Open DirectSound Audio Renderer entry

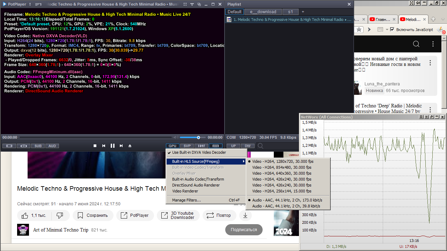coord(206,185)
